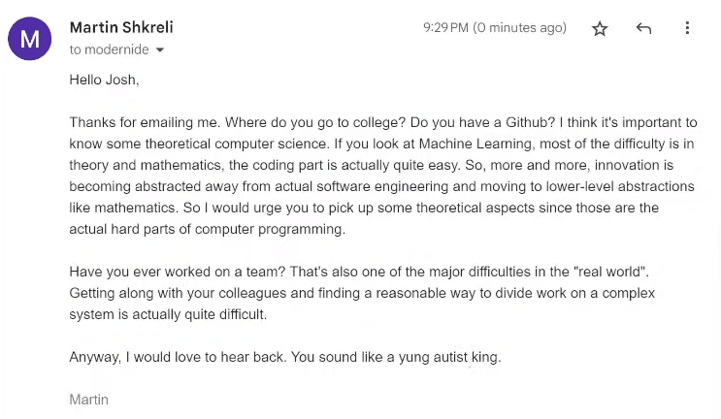Viewport: 721px width, 419px height.
Task: Expand recipient details arrow beside modernide
Action: (x=159, y=50)
